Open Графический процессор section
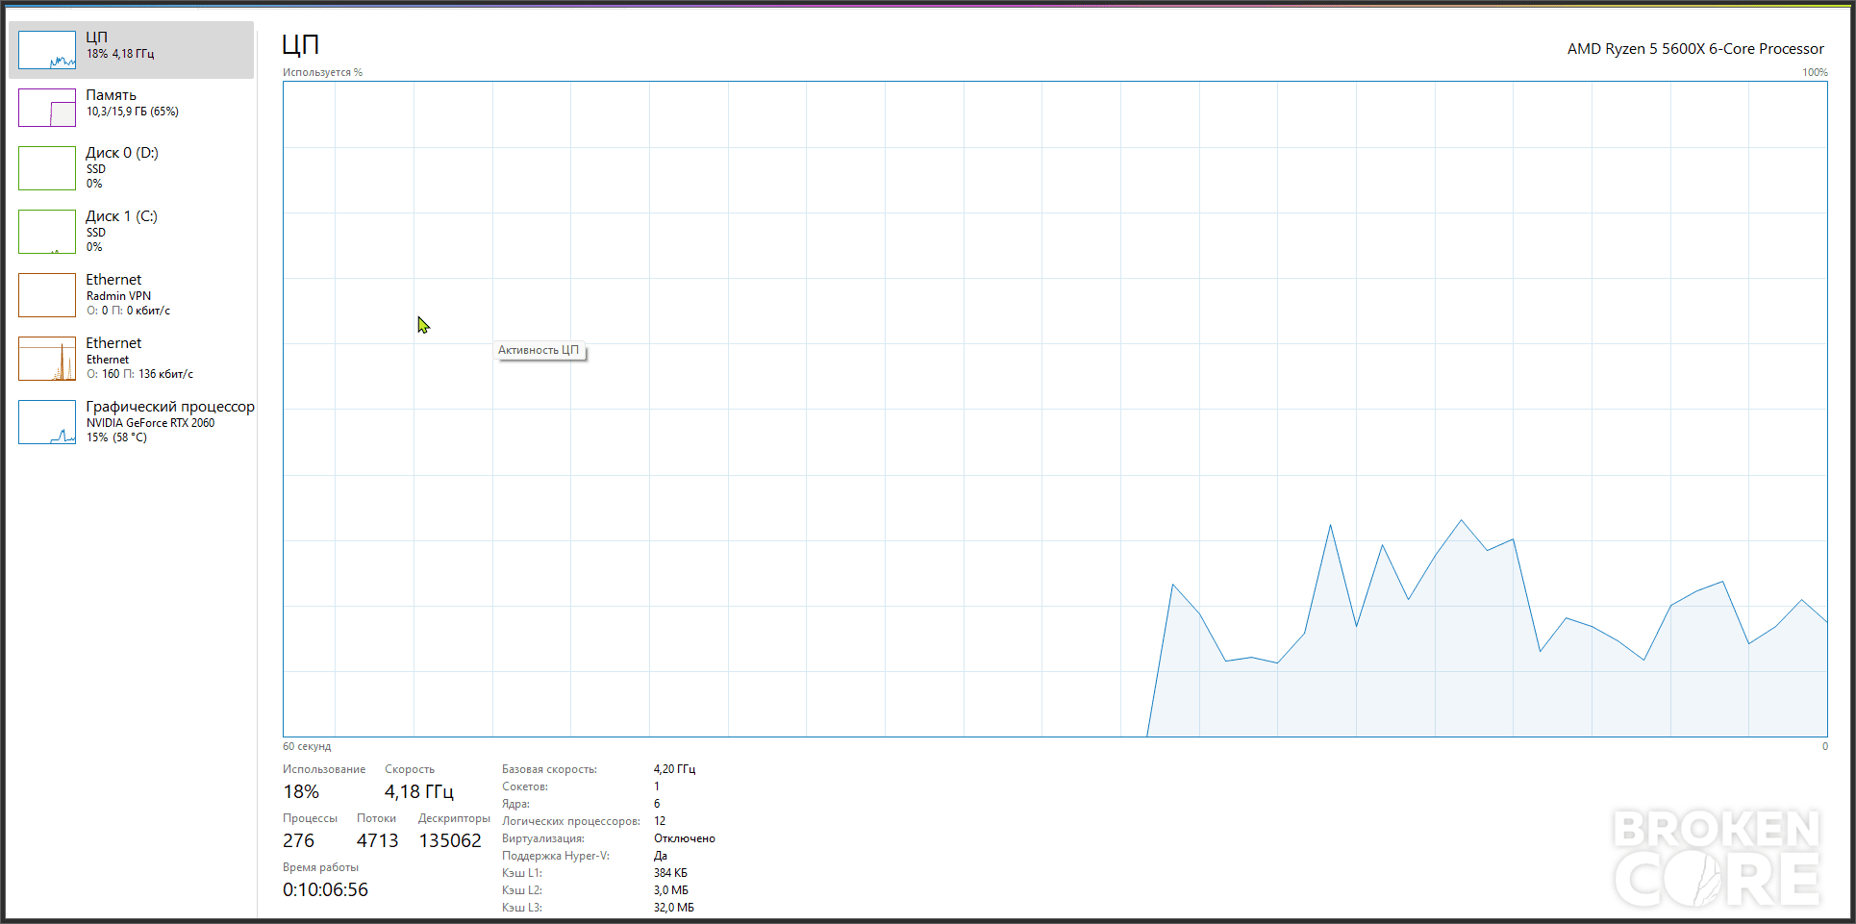 [x=132, y=422]
